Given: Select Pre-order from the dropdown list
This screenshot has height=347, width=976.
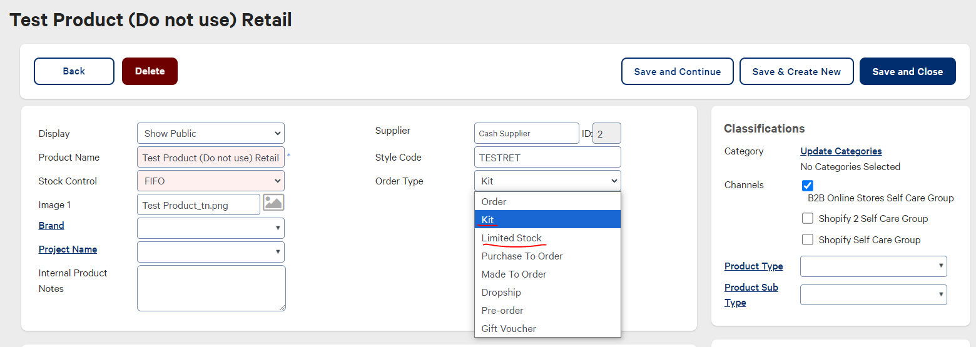Looking at the screenshot, I should (502, 311).
